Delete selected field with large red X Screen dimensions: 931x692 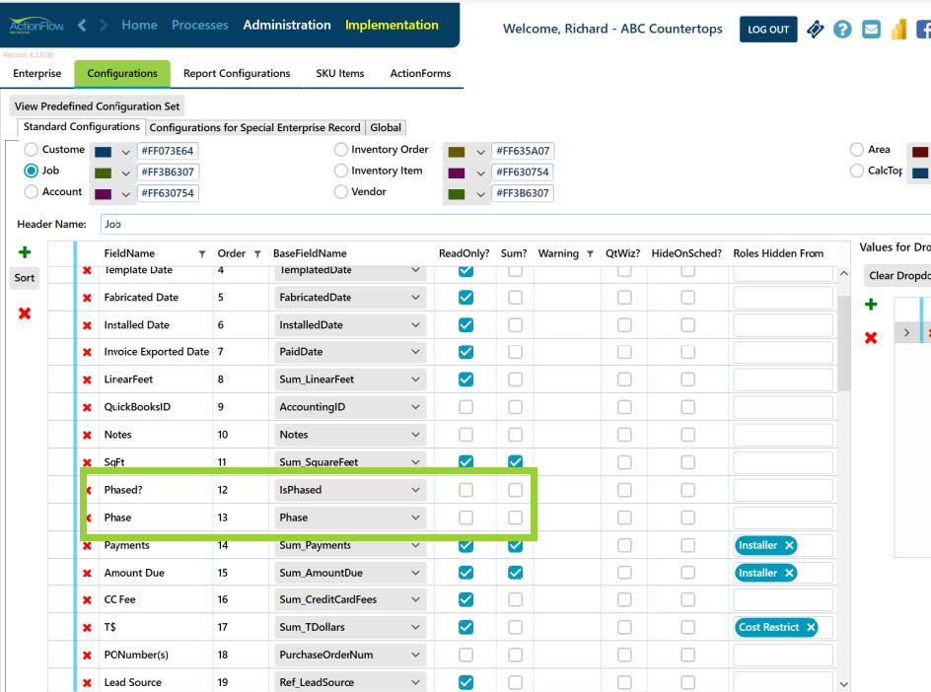[25, 313]
